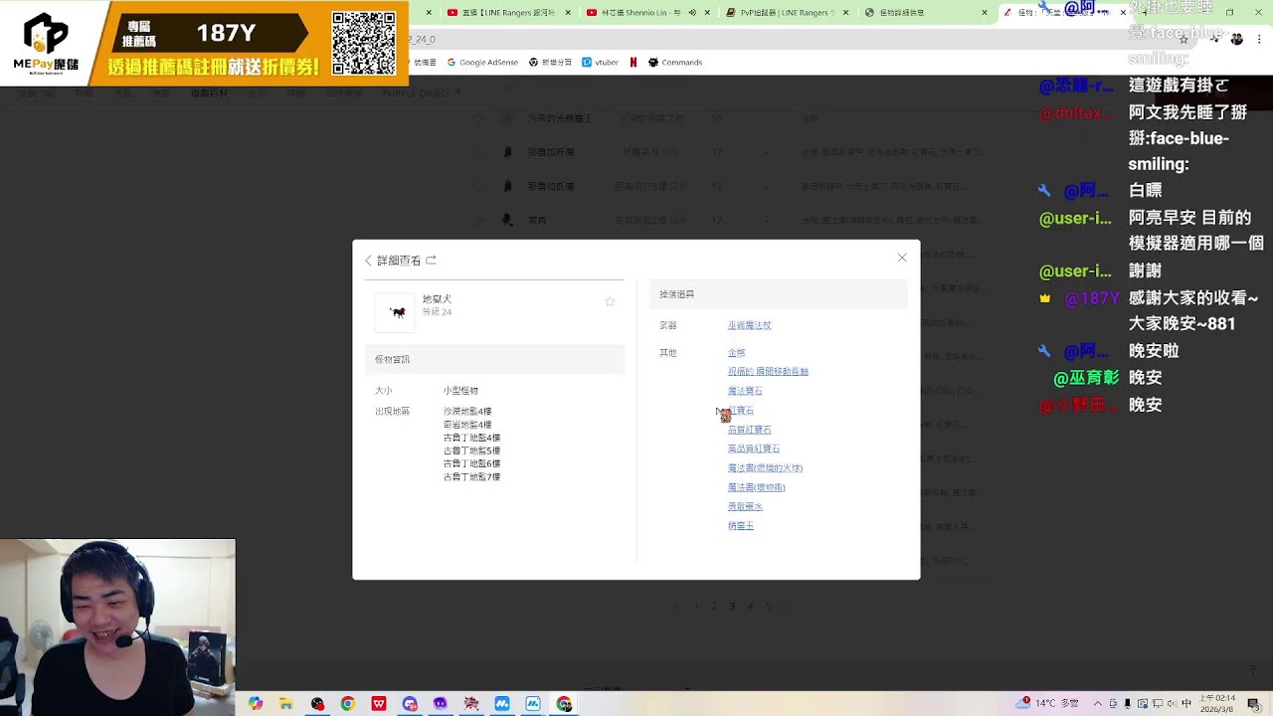Open the Commands bookmark
Viewport: 1273px width, 716px height.
tap(675, 62)
